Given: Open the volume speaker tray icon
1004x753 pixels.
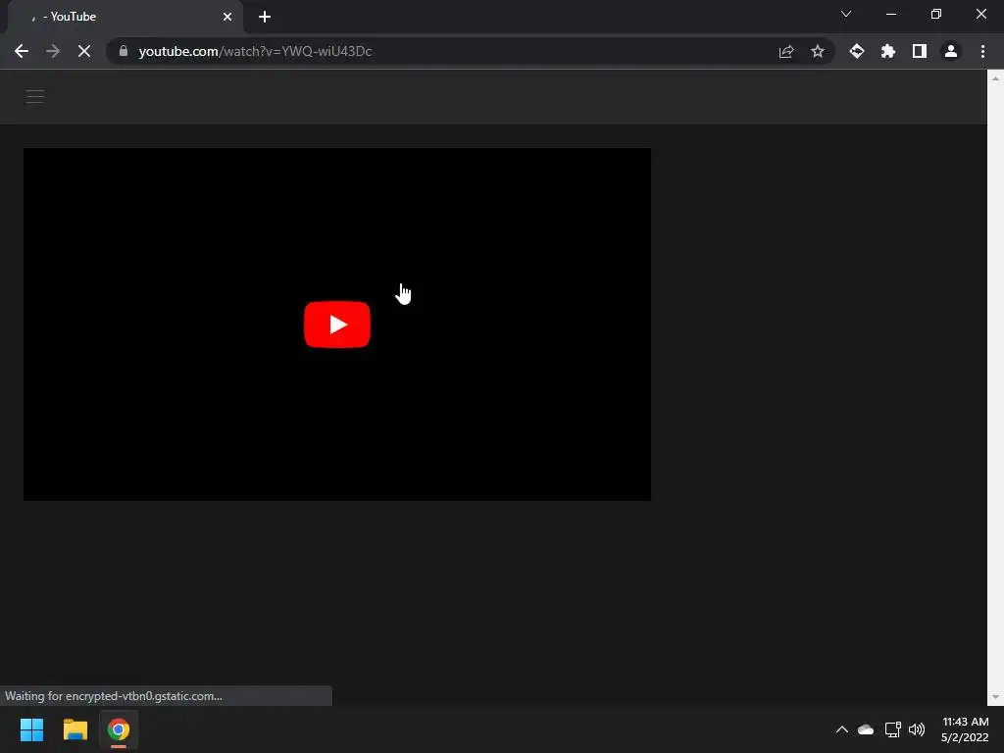Looking at the screenshot, I should pyautogui.click(x=917, y=729).
